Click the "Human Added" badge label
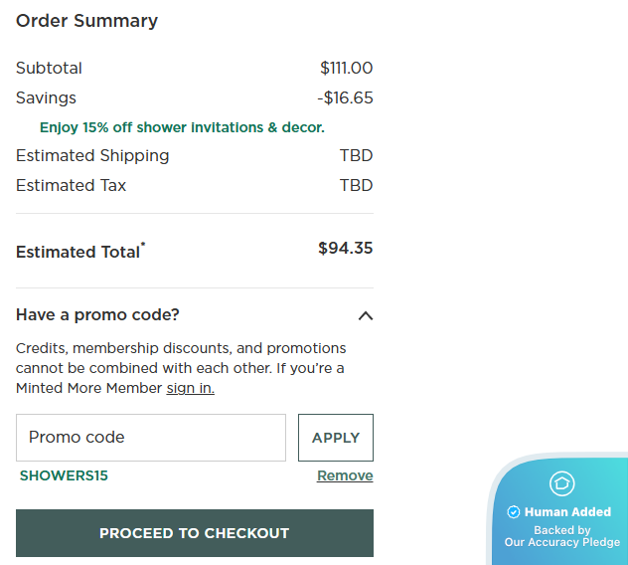This screenshot has height=565, width=628. pyautogui.click(x=568, y=512)
